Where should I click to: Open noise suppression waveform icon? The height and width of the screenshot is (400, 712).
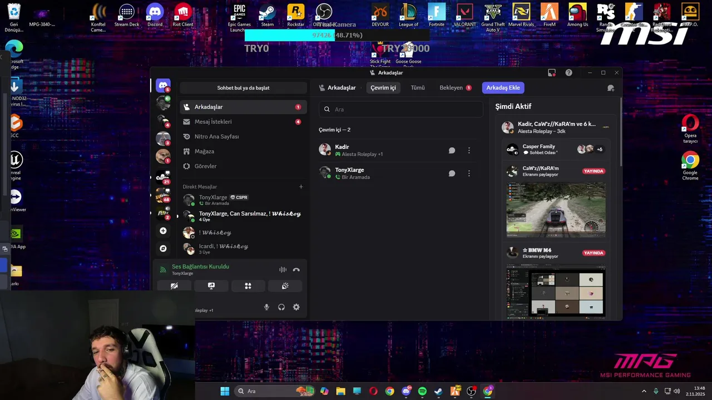tap(283, 269)
